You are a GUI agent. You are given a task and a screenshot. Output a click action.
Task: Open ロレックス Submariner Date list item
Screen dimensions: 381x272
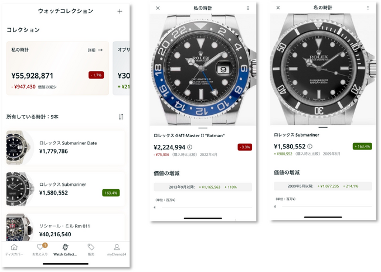pyautogui.click(x=66, y=148)
